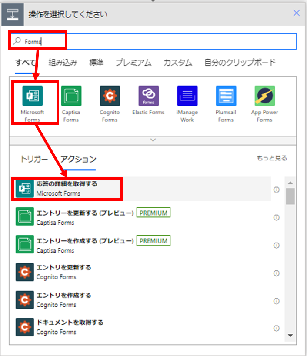Choose the Plumsail Forms connector
This screenshot has height=356, width=307.
pyautogui.click(x=226, y=96)
